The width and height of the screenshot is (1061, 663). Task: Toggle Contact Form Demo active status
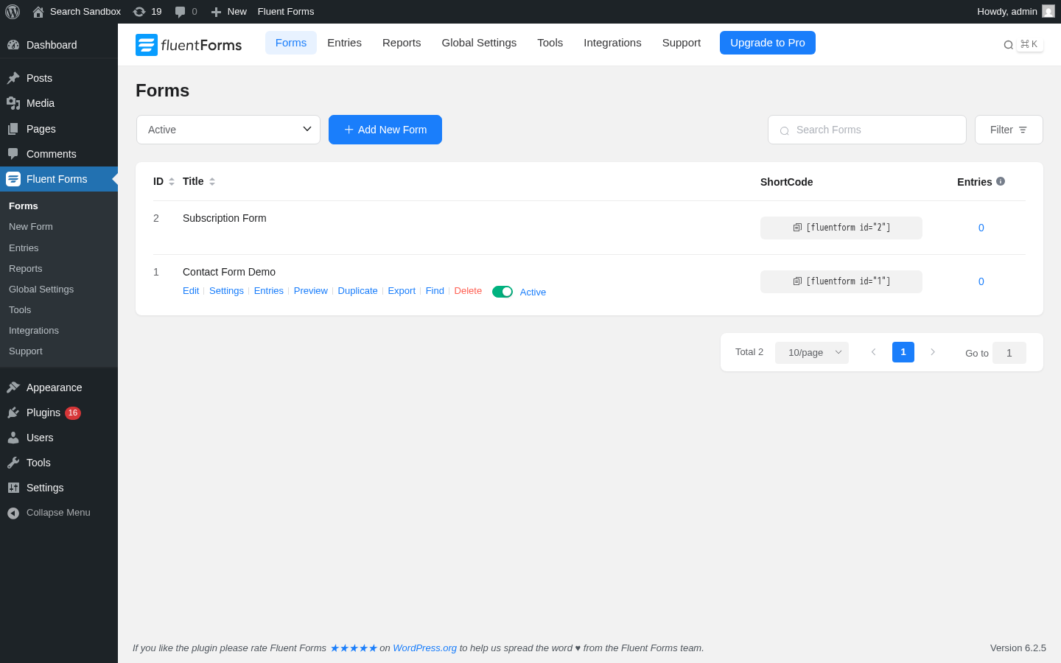click(503, 292)
